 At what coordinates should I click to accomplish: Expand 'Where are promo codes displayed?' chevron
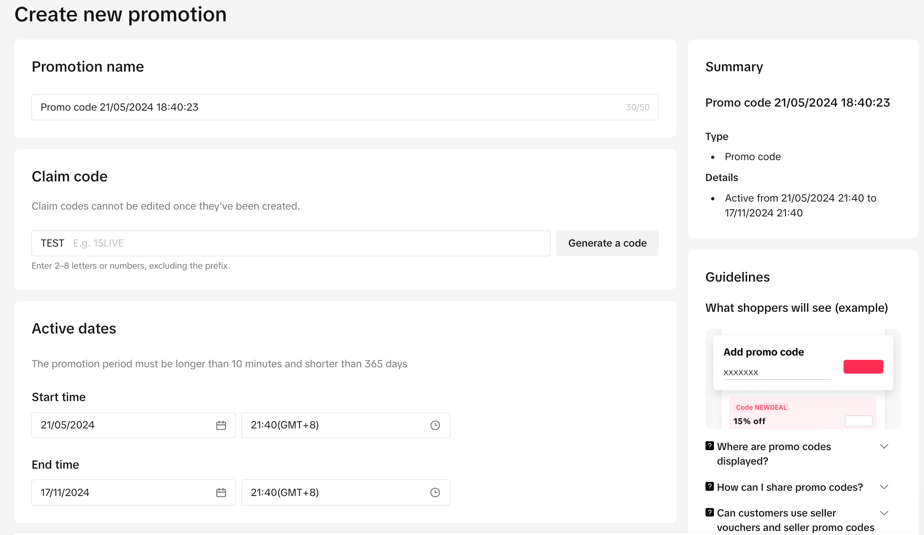point(884,447)
